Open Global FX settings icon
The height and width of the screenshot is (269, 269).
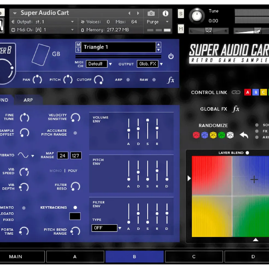[x=236, y=109]
